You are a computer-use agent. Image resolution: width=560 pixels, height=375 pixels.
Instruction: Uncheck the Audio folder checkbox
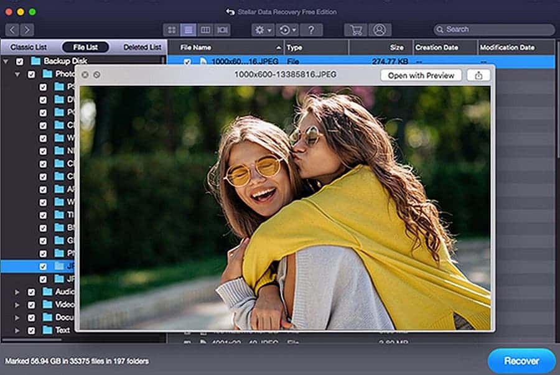[x=32, y=292]
